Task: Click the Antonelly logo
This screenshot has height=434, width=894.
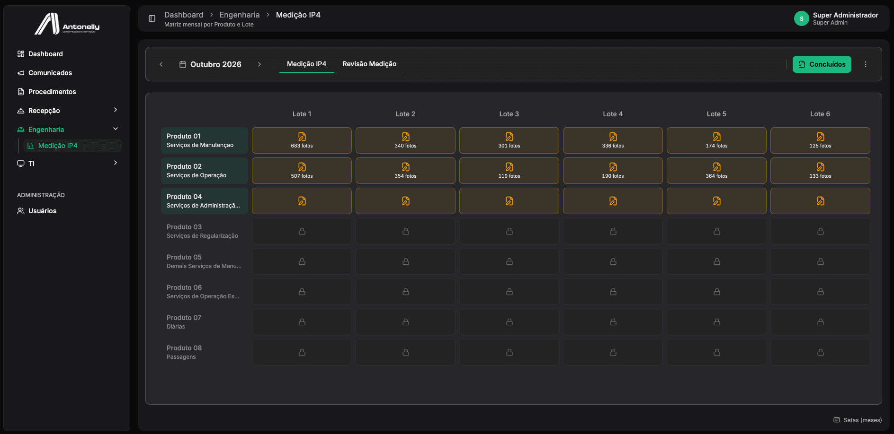Action: 67,24
